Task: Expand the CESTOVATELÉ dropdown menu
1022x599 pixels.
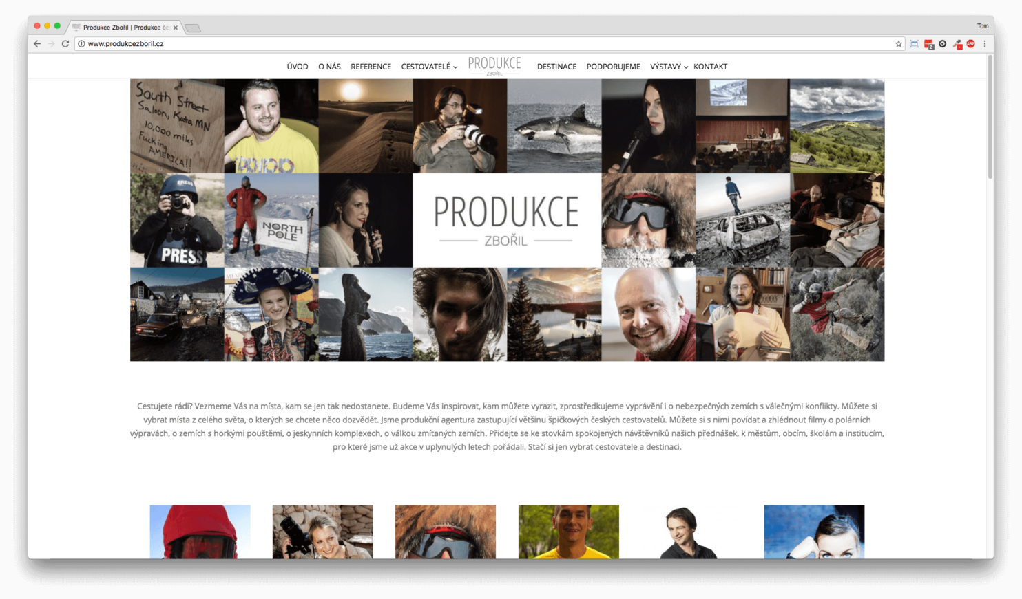Action: (x=429, y=67)
